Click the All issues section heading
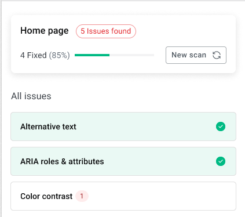The width and height of the screenshot is (245, 217). [x=31, y=96]
